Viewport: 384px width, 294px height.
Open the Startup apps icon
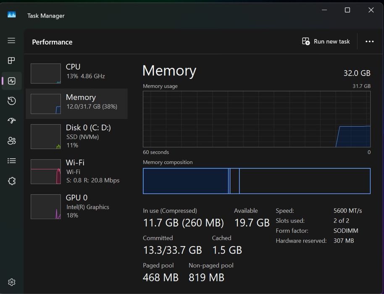(x=11, y=121)
